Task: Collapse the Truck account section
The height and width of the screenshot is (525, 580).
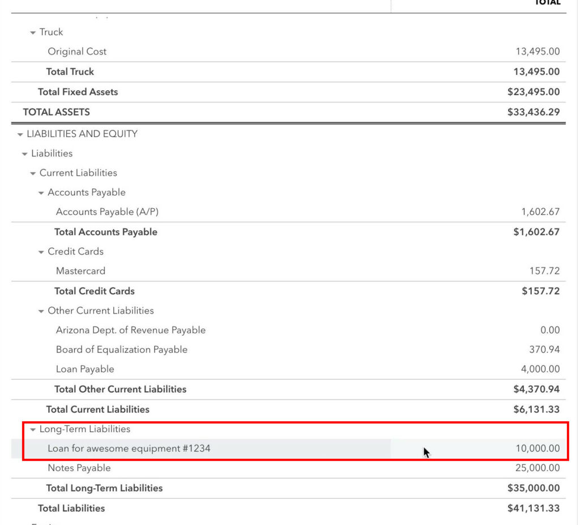Action: 33,32
